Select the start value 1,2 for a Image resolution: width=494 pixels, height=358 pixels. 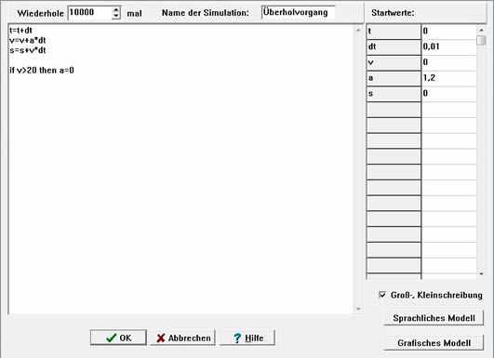[x=448, y=78]
